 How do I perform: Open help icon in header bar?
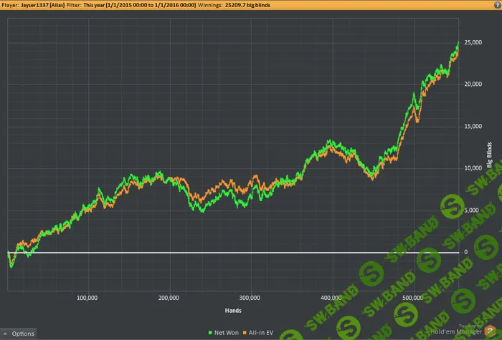(497, 4)
